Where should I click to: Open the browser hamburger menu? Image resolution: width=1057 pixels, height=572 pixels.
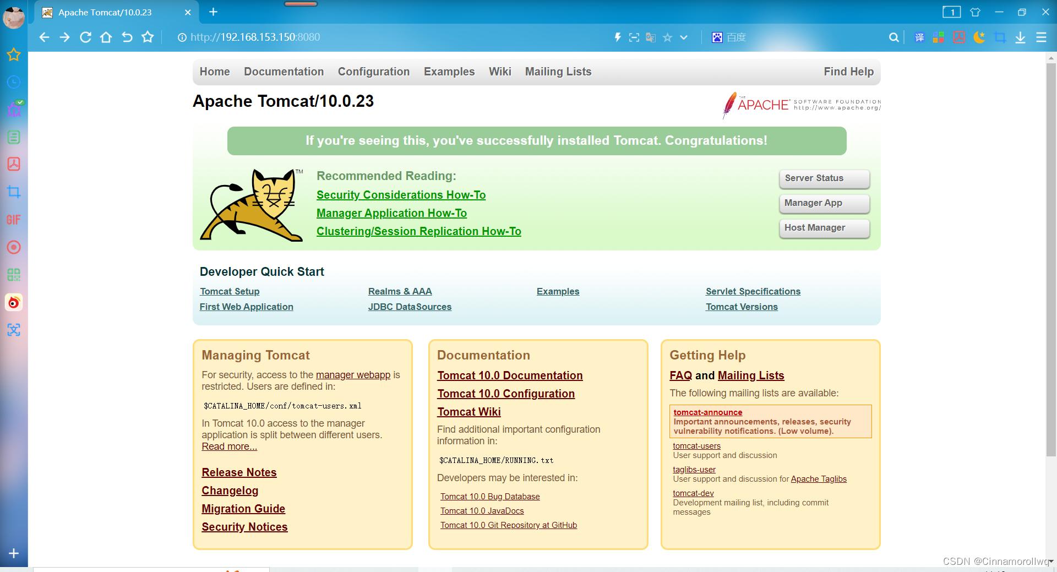1042,37
